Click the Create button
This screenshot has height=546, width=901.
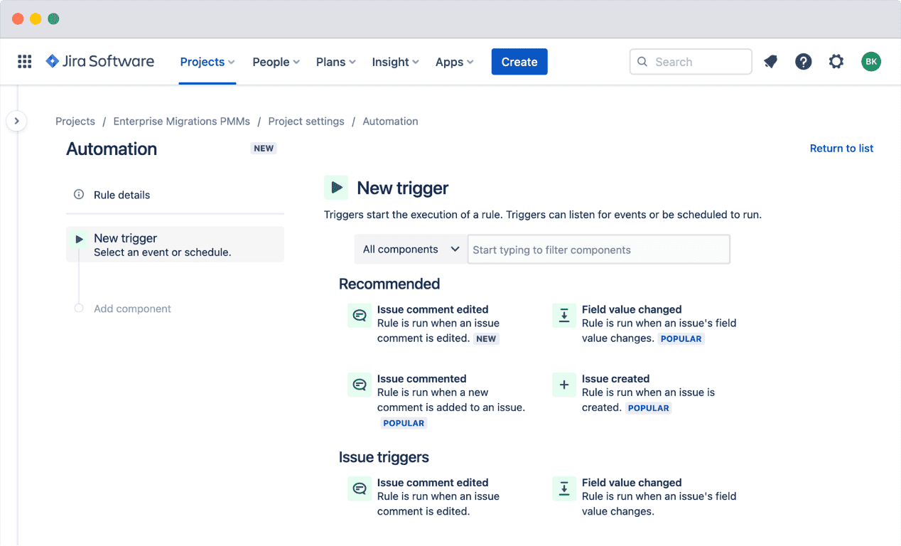pos(519,62)
